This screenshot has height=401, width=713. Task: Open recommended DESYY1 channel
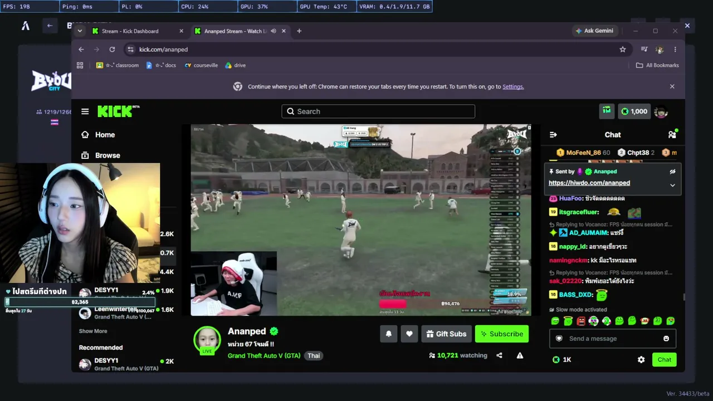[x=126, y=365]
